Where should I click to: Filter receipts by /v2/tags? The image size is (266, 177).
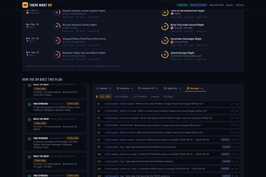168,97
